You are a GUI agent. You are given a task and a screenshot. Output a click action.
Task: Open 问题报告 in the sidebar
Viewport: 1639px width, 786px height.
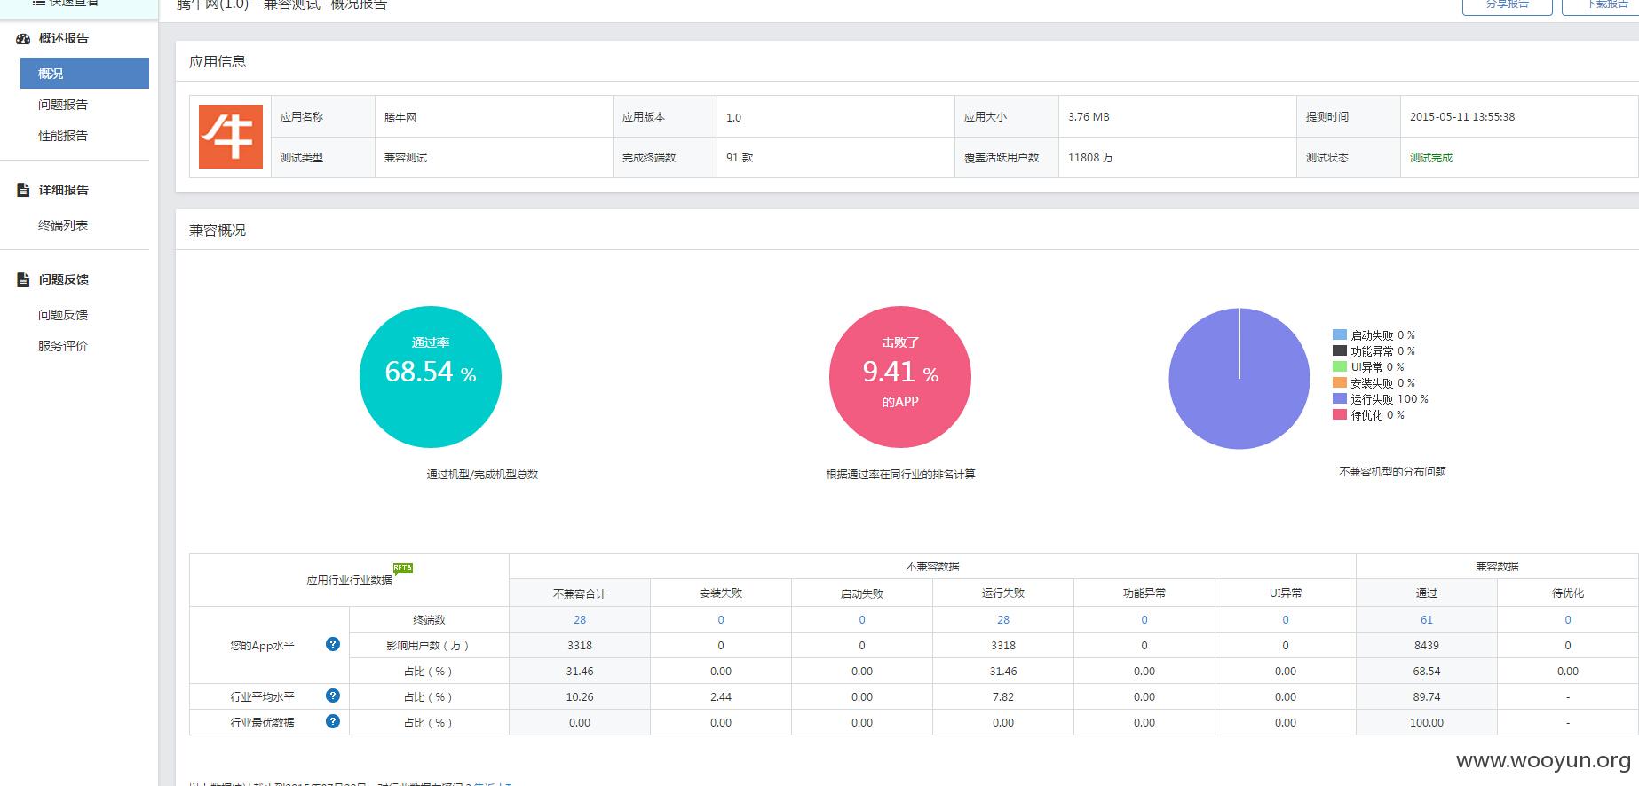(x=63, y=105)
